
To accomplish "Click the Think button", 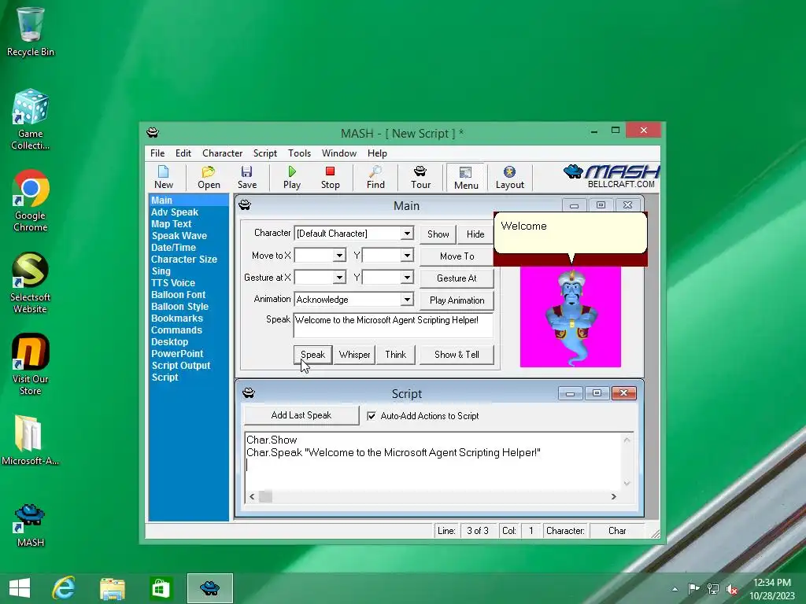I will click(x=395, y=355).
